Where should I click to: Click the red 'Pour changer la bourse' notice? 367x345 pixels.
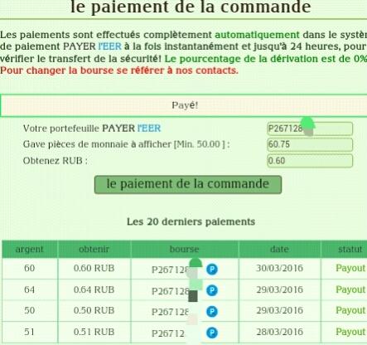point(119,70)
